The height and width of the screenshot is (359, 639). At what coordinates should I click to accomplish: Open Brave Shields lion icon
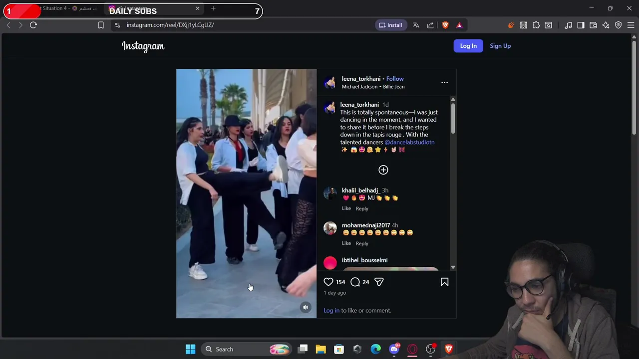coord(445,25)
